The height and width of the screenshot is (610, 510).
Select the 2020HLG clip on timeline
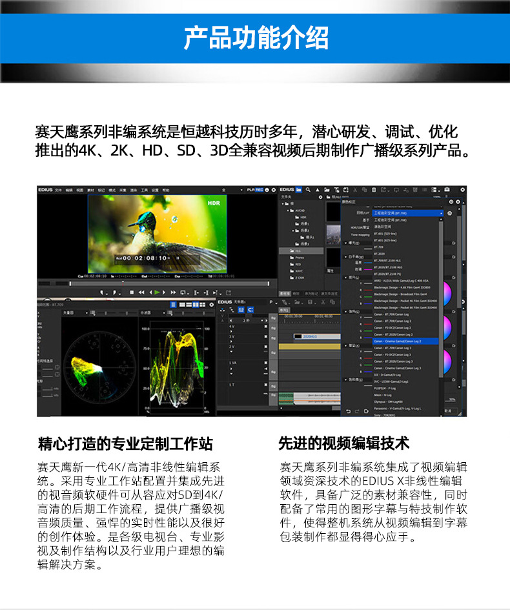pos(317,336)
